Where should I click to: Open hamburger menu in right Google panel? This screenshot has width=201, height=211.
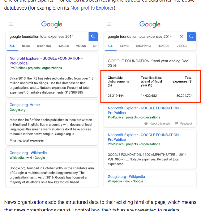109,24
